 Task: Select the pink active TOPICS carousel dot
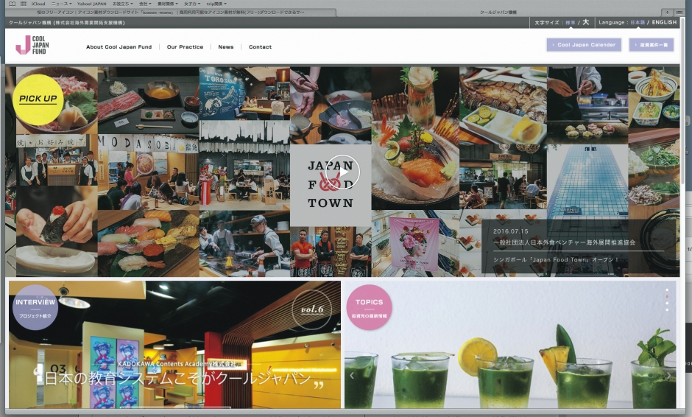[667, 296]
